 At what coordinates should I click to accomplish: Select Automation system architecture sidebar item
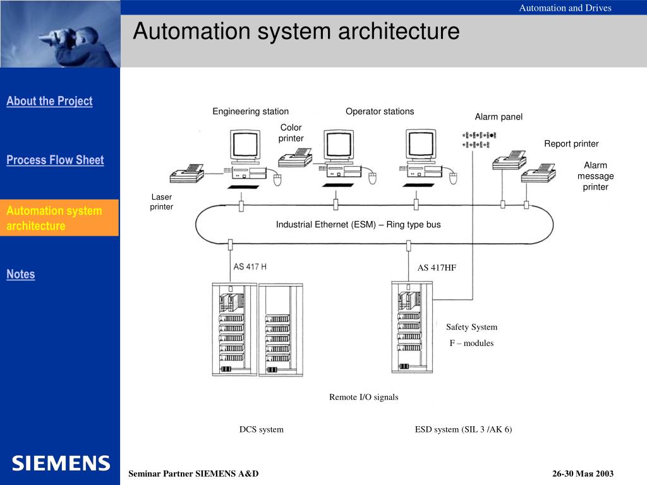click(x=59, y=218)
